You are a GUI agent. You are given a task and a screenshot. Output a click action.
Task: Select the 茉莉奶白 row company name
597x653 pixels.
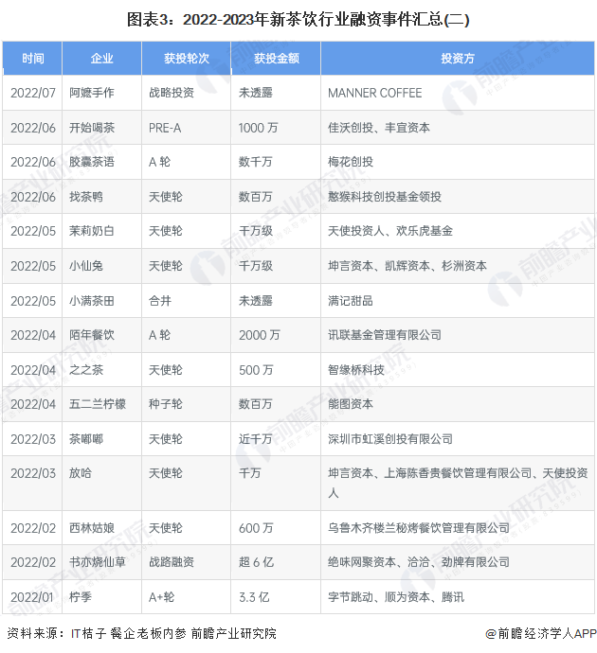coord(92,231)
